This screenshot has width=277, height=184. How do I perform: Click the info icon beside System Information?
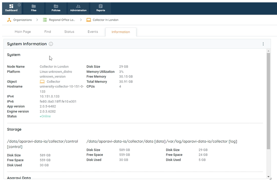click(51, 44)
